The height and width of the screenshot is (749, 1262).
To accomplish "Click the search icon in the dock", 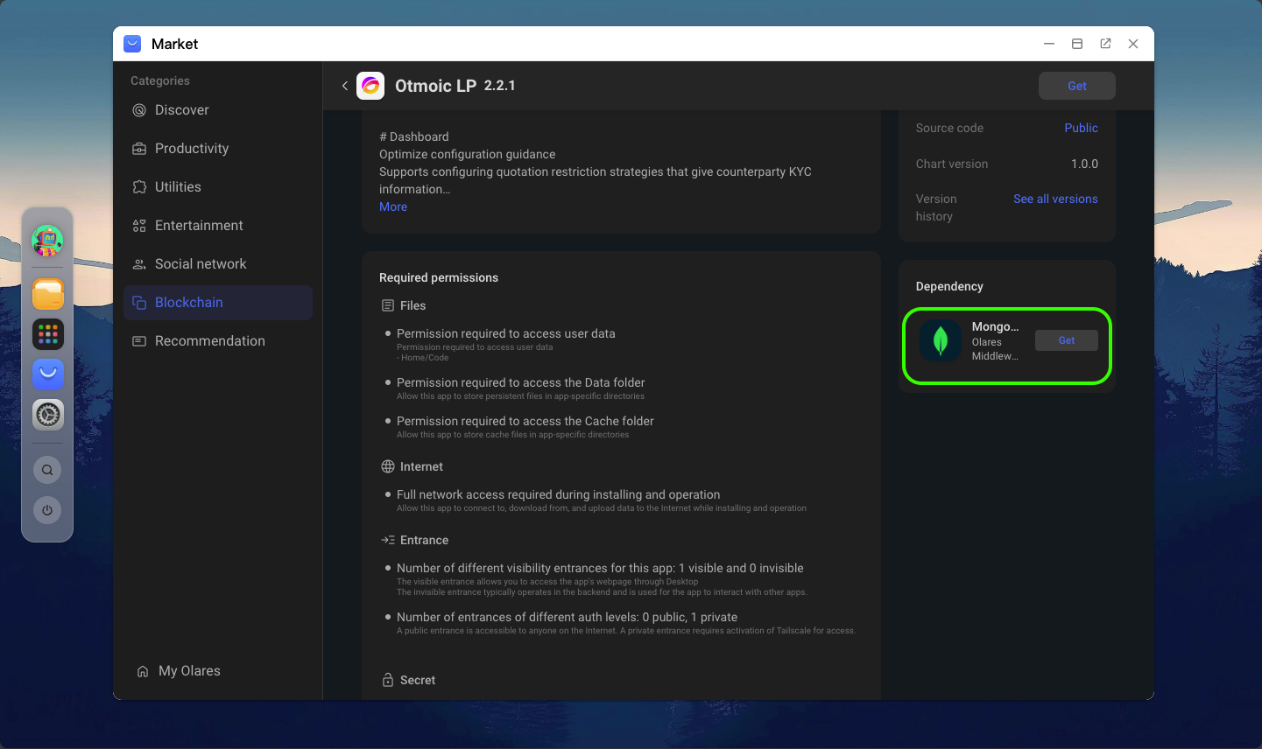I will pos(47,470).
